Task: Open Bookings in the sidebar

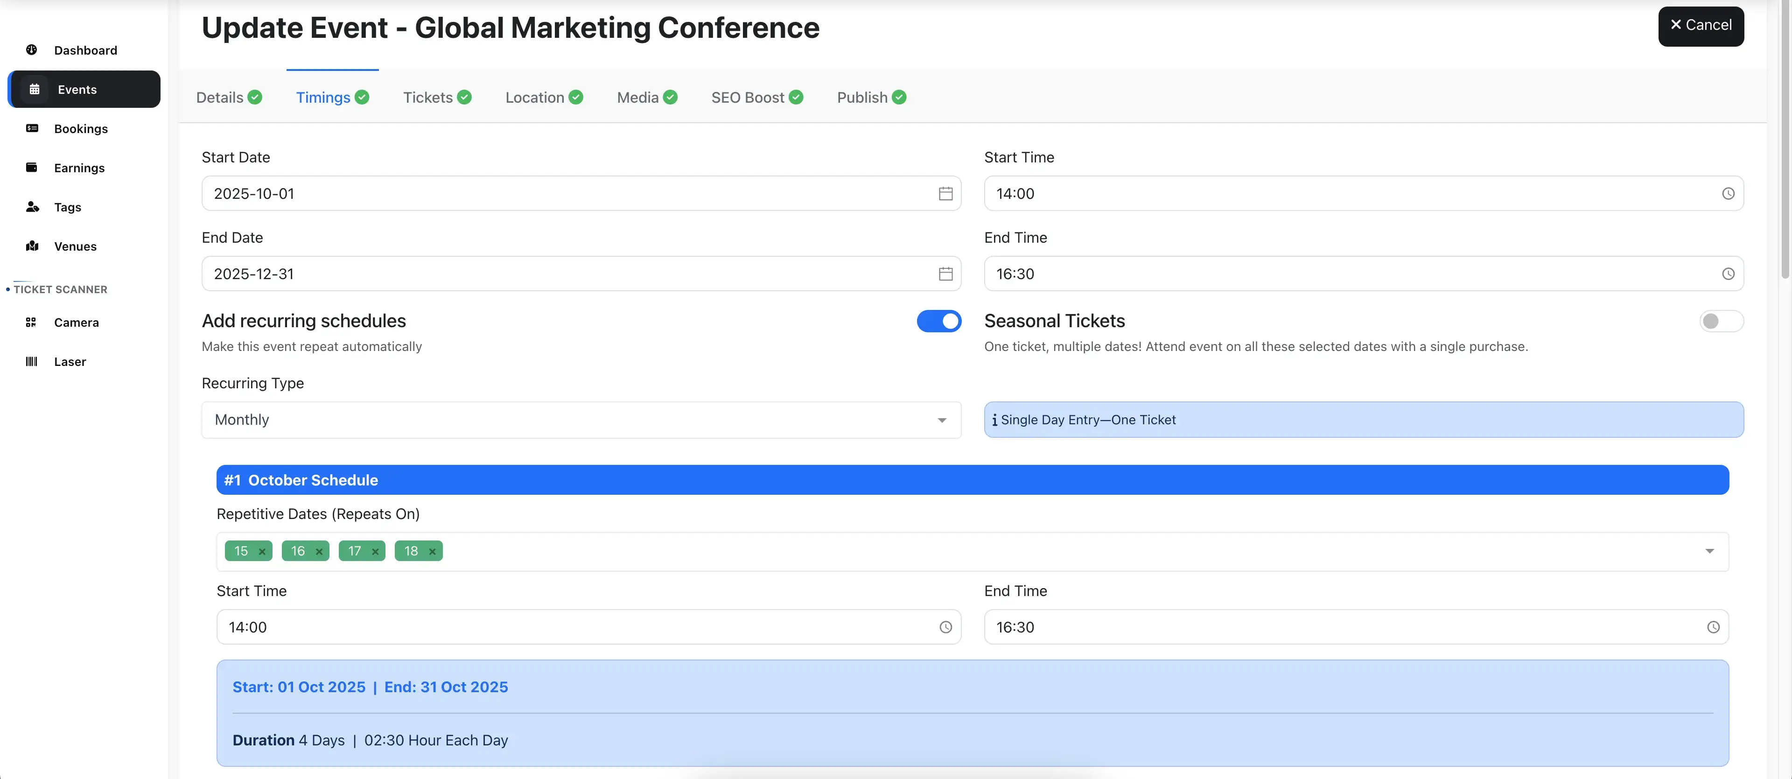Action: click(81, 129)
